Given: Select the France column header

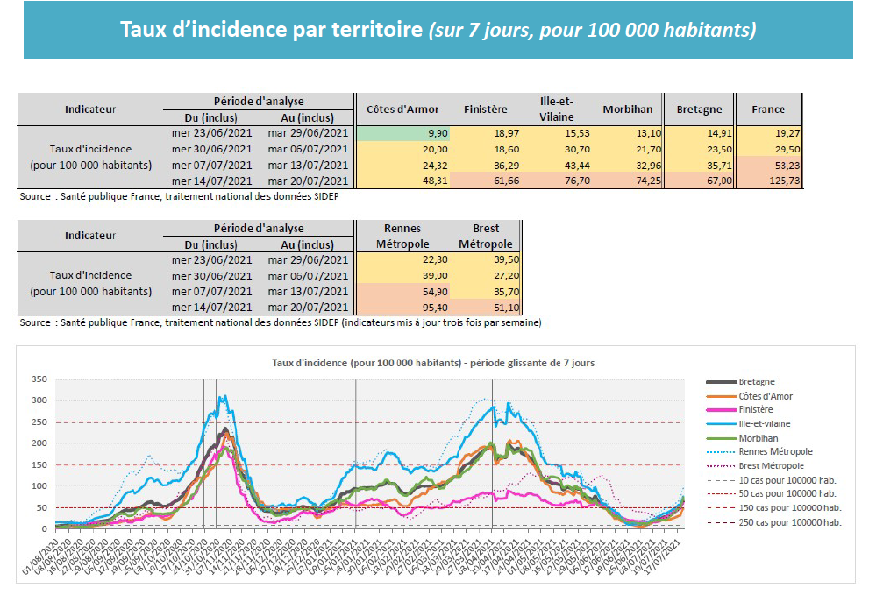Looking at the screenshot, I should click(768, 110).
